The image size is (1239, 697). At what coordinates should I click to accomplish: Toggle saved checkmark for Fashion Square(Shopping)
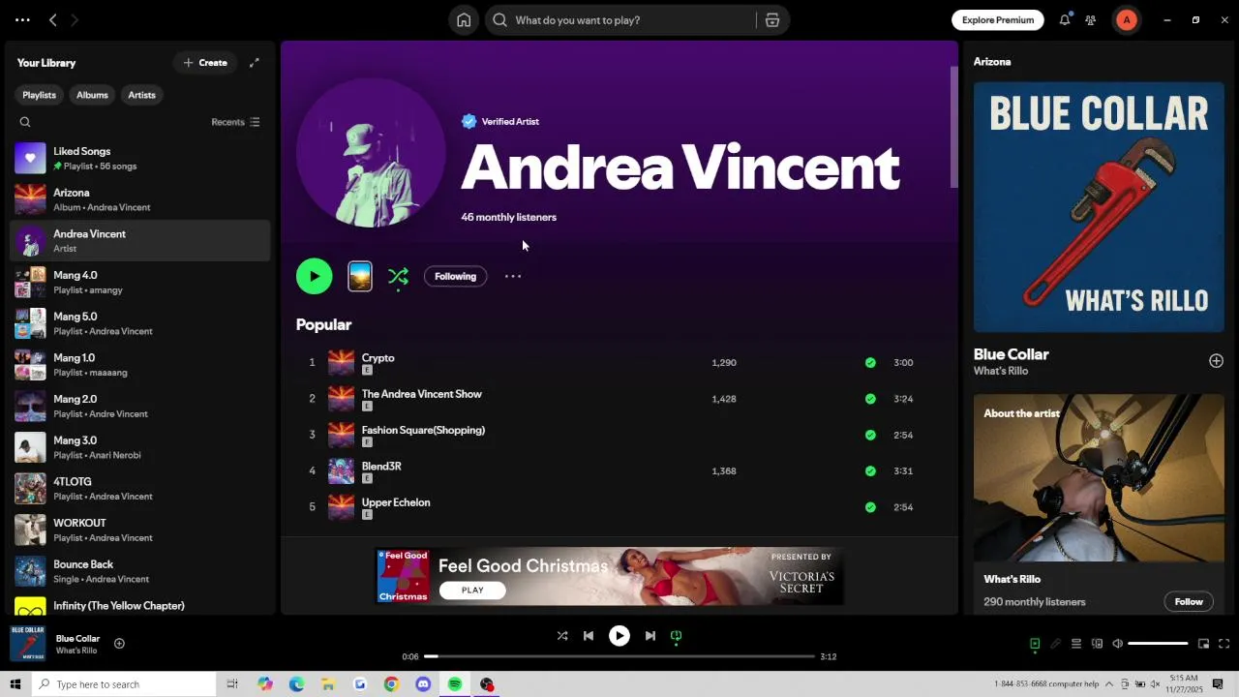(x=870, y=436)
